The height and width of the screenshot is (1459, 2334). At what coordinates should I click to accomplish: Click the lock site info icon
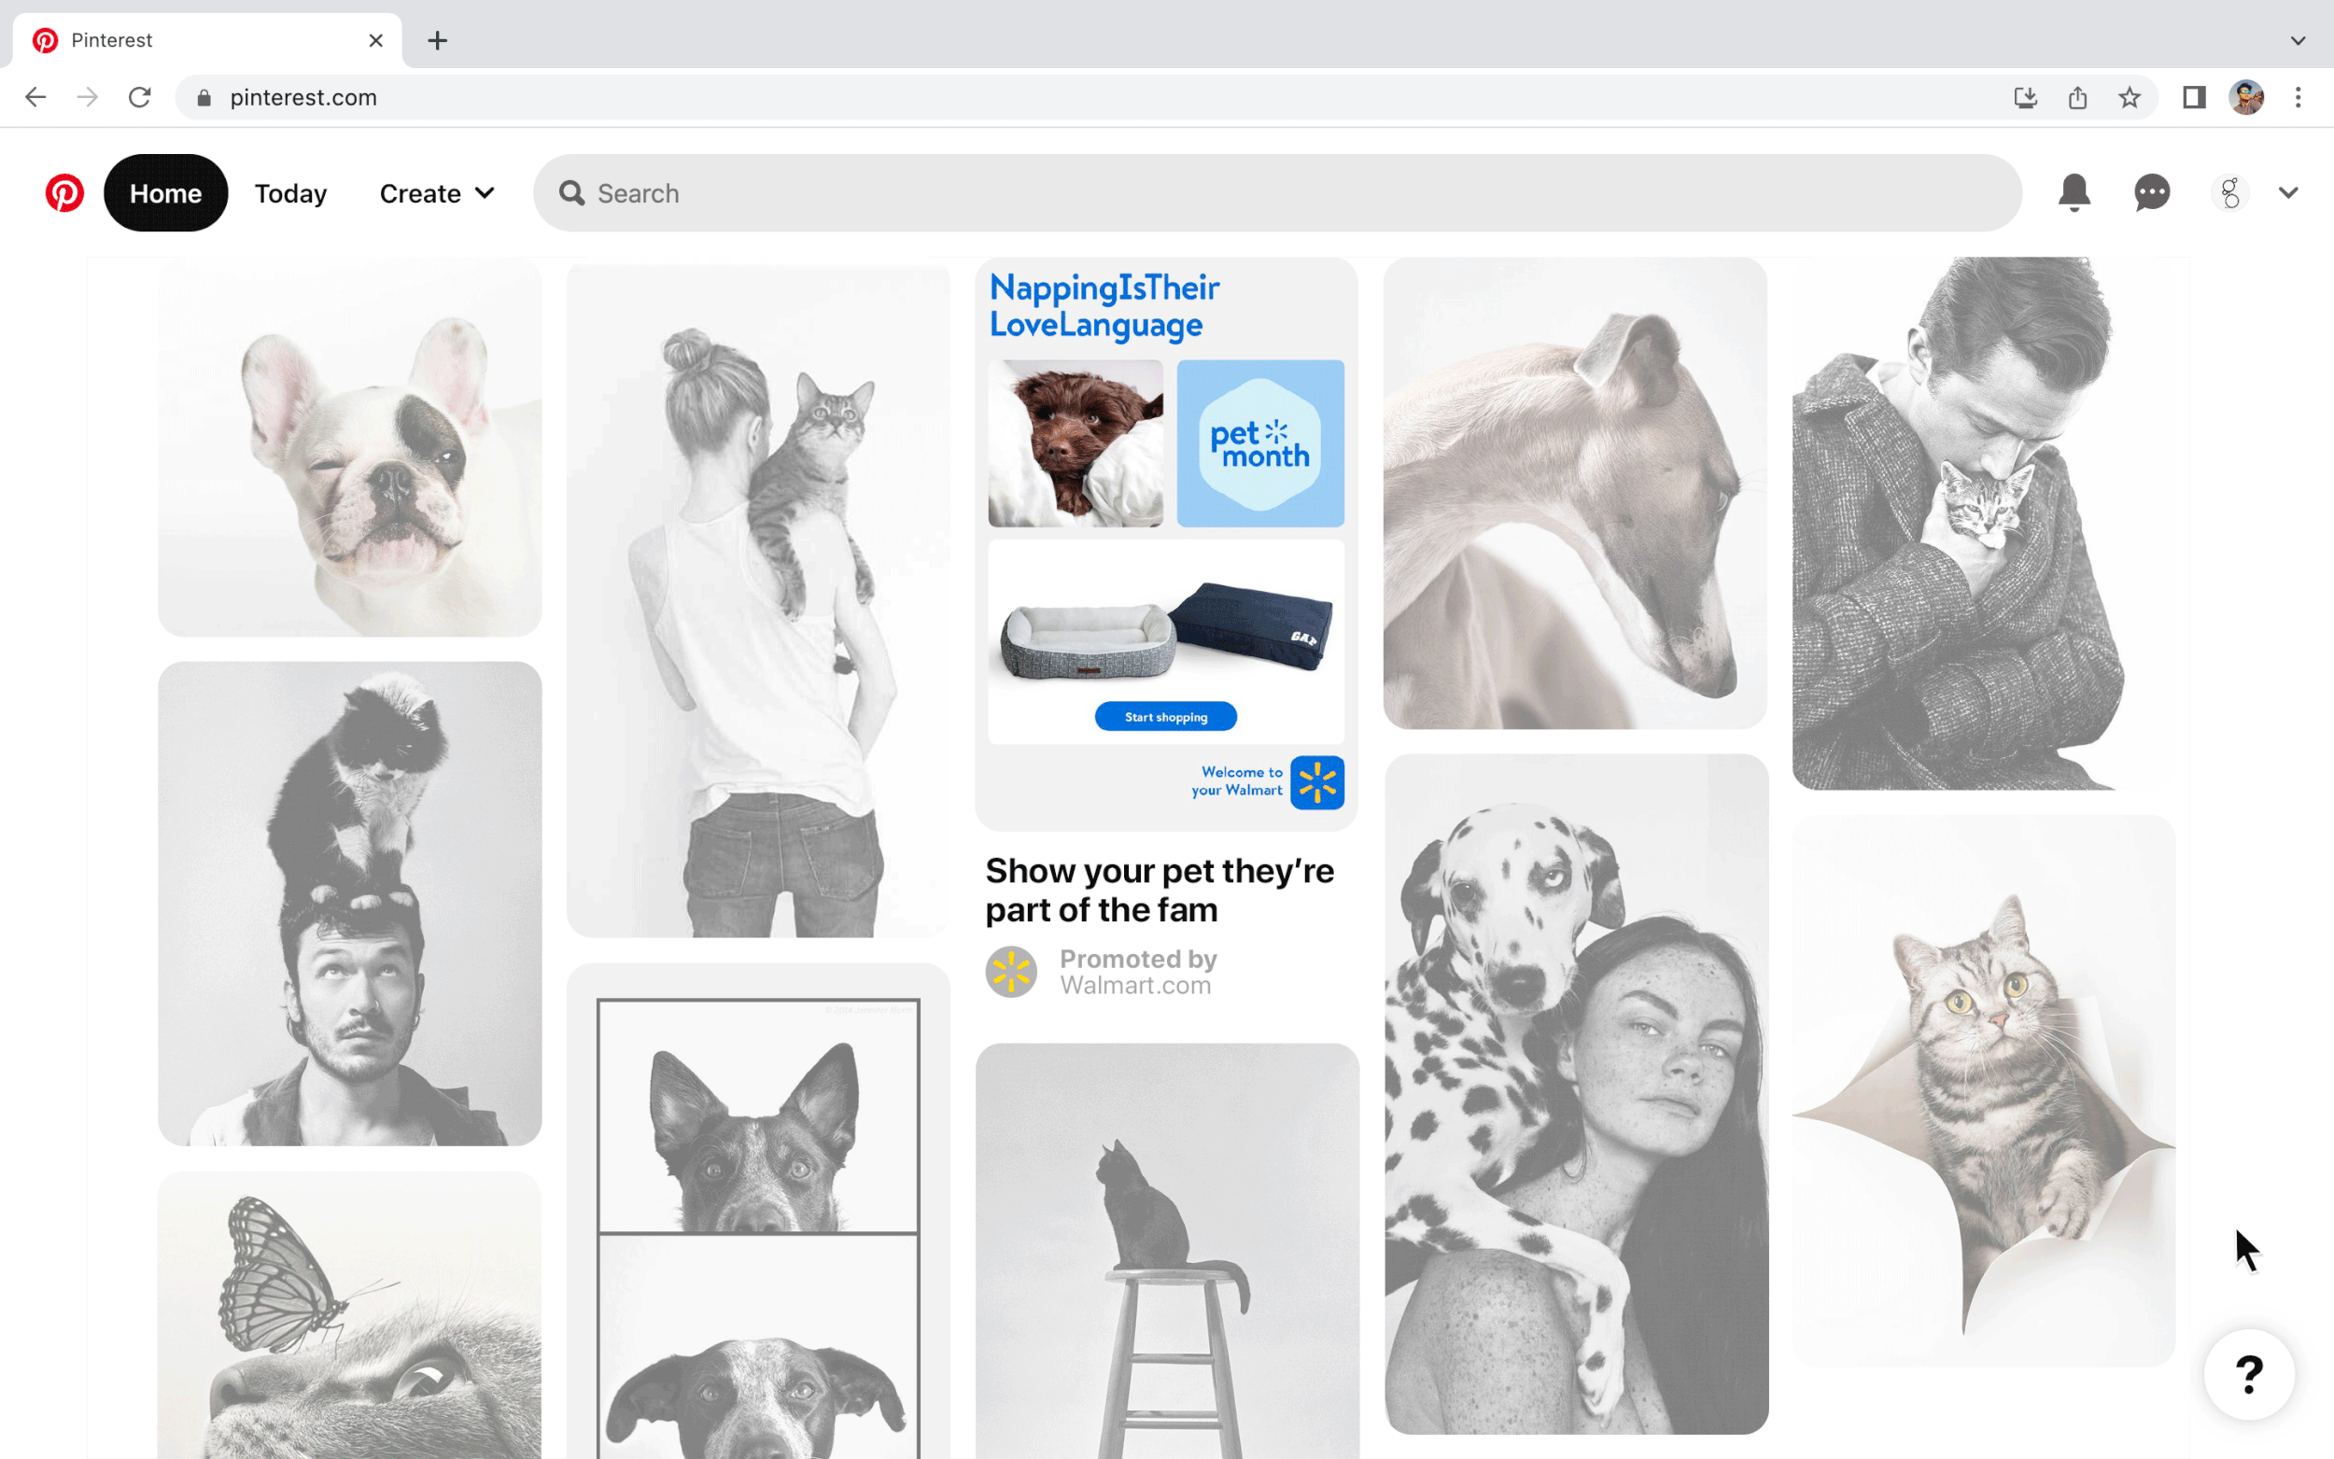pyautogui.click(x=204, y=97)
